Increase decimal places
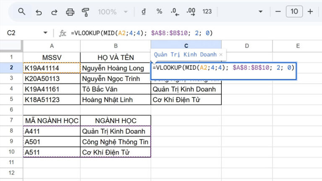The height and width of the screenshot is (181, 322). point(191,12)
